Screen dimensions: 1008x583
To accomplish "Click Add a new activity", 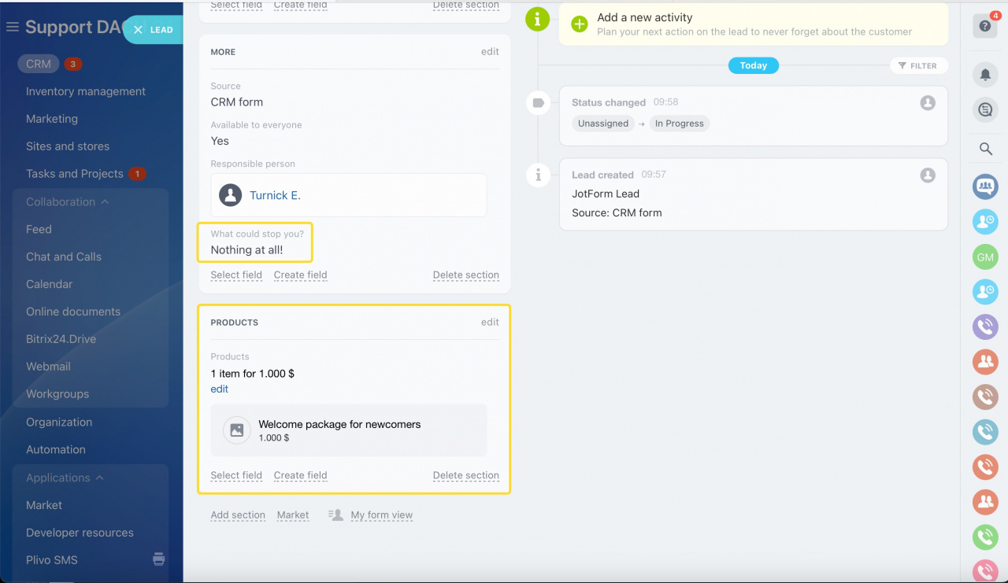I will tap(645, 17).
